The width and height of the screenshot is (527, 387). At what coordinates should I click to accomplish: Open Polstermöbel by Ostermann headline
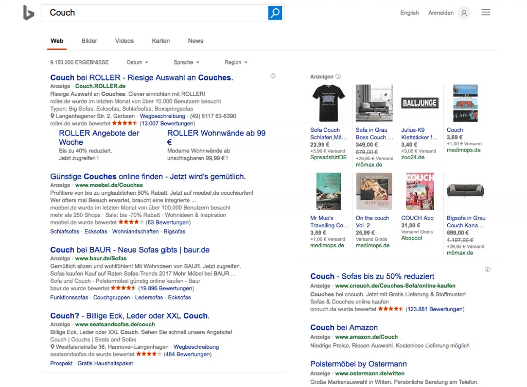[358, 364]
